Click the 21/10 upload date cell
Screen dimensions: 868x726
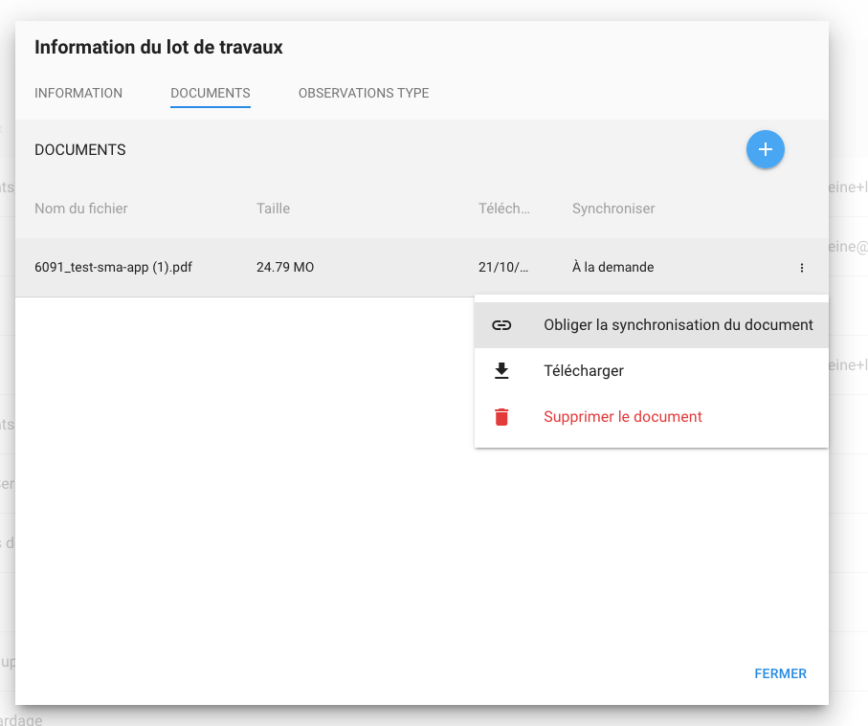(x=503, y=268)
